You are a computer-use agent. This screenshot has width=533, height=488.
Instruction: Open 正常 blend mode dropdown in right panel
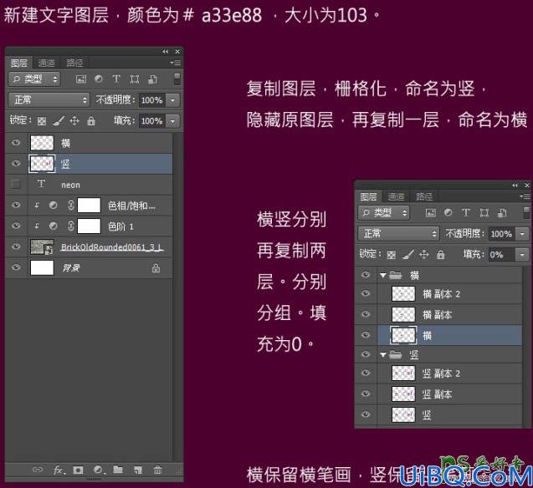tap(398, 233)
